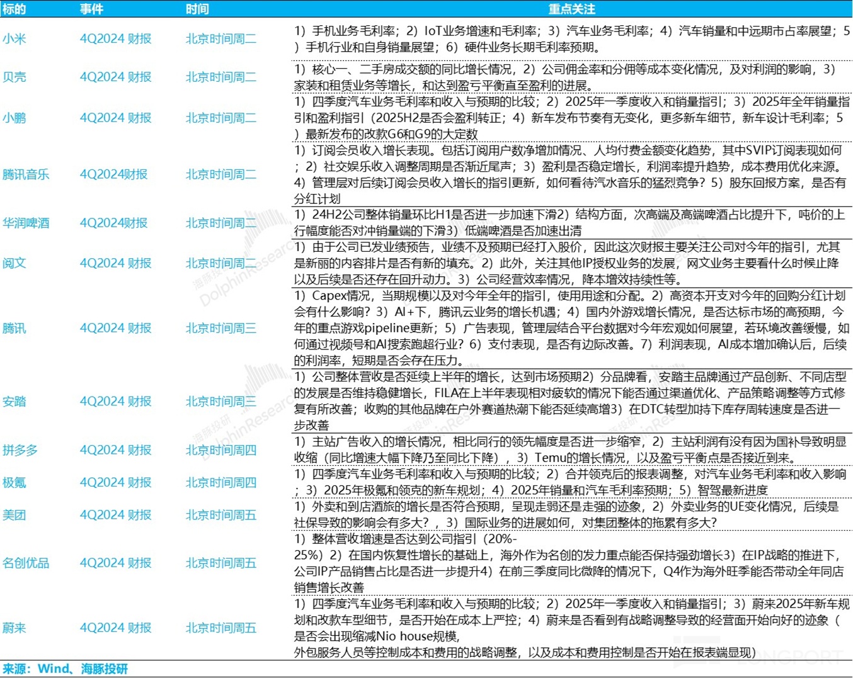Click 4Q2024 财报 in the 贝壳 row
This screenshot has width=853, height=678.
pos(116,77)
